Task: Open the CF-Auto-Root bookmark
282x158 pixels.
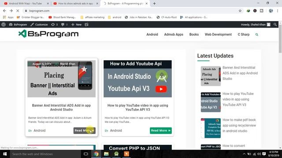Action: [x=167, y=17]
